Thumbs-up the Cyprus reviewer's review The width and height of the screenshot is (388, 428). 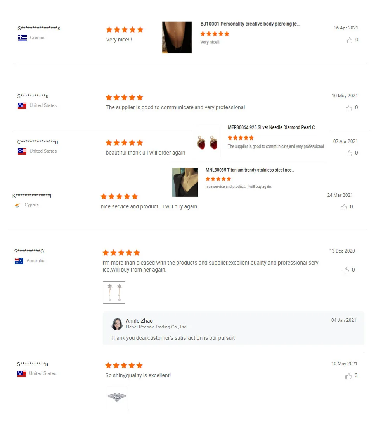pyautogui.click(x=344, y=208)
